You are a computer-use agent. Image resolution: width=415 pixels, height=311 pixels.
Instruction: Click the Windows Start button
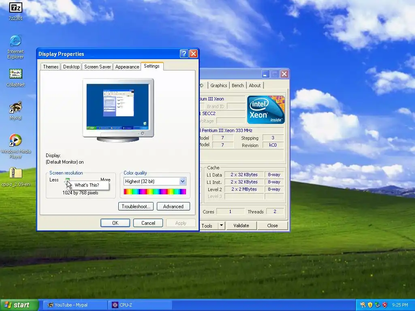pyautogui.click(x=19, y=305)
